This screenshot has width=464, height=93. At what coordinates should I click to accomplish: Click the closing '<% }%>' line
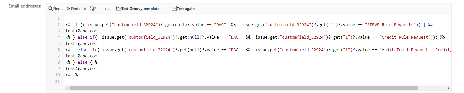click(73, 75)
